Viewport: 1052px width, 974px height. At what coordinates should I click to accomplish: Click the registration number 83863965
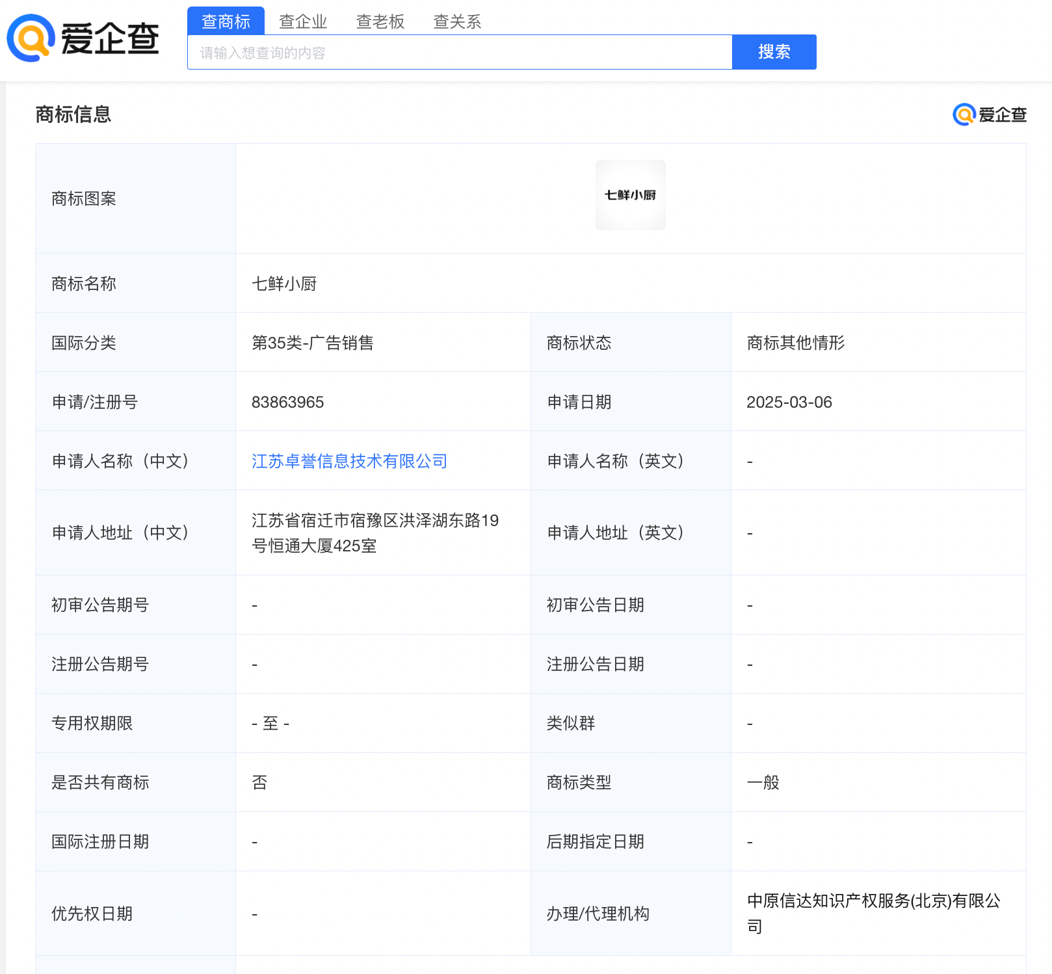coord(287,402)
